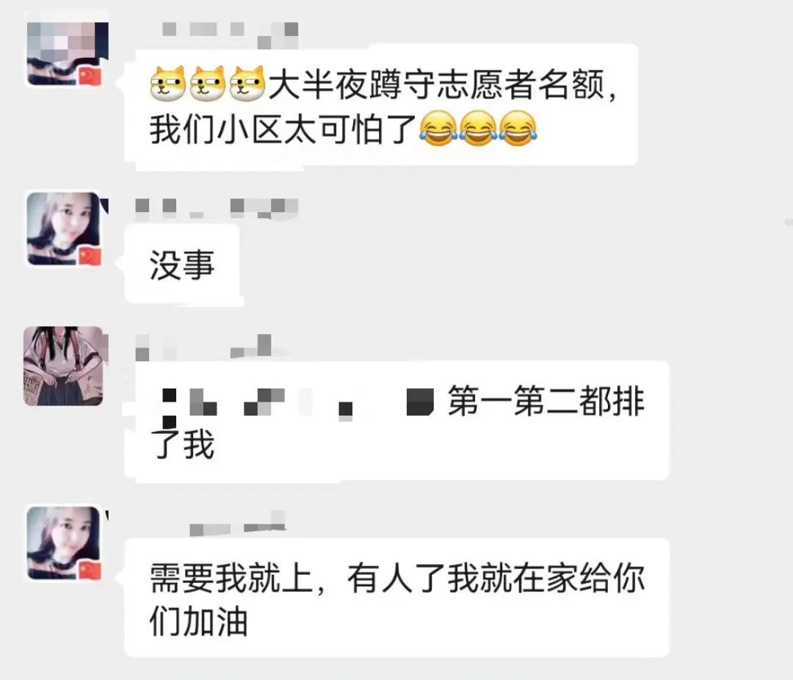
Task: Tap the woman's photo avatar beside 没事
Action: click(66, 228)
